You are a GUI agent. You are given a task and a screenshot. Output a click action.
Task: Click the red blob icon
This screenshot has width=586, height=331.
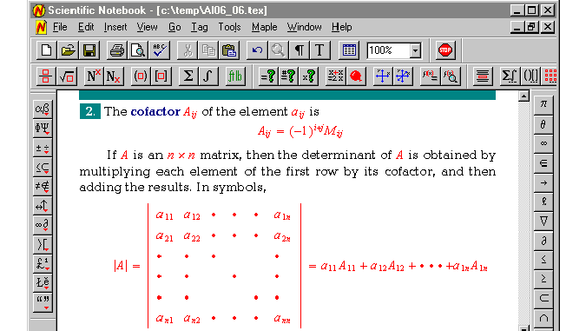click(x=355, y=76)
